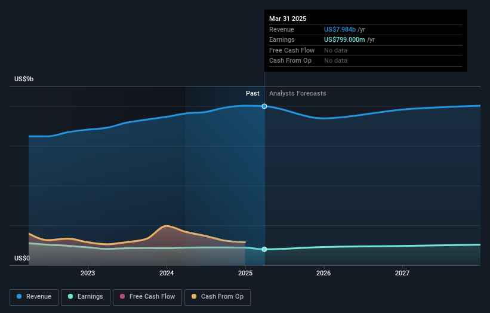Viewport: 490px width, 313px height.
Task: Click the Earnings label in the tooltip
Action: 282,39
